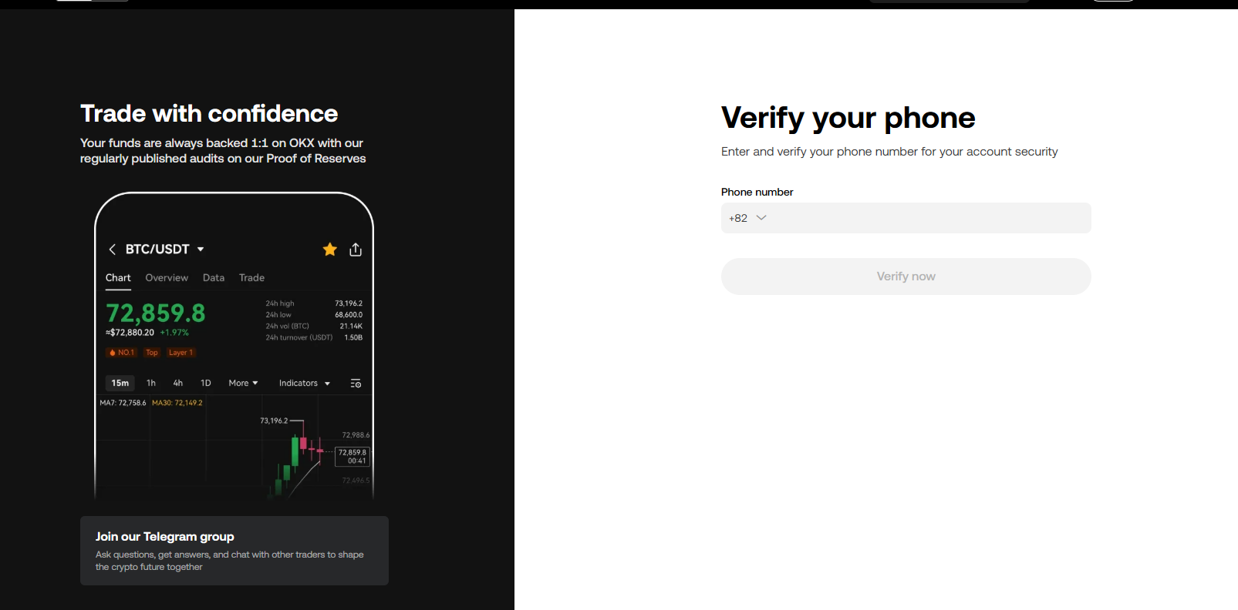This screenshot has height=610, width=1238.
Task: Switch to the Overview tab
Action: pos(167,278)
